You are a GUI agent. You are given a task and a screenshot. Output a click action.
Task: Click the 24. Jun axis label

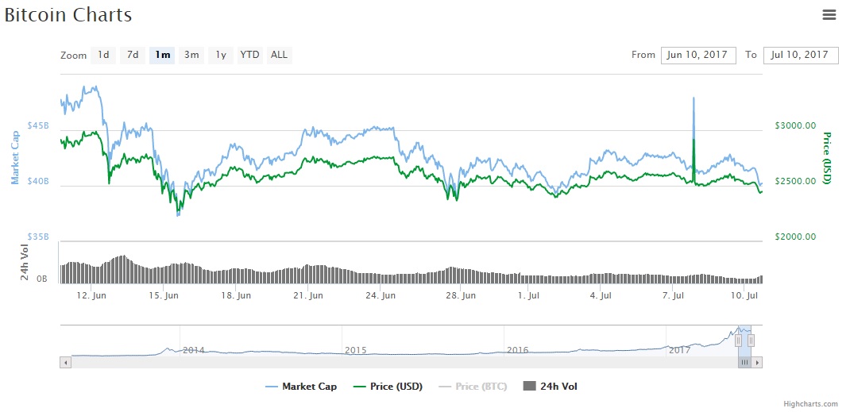click(x=381, y=295)
